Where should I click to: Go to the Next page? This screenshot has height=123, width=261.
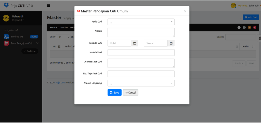tap(251, 63)
